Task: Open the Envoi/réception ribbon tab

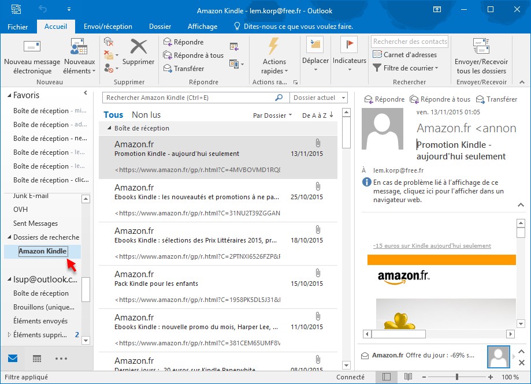Action: click(107, 27)
